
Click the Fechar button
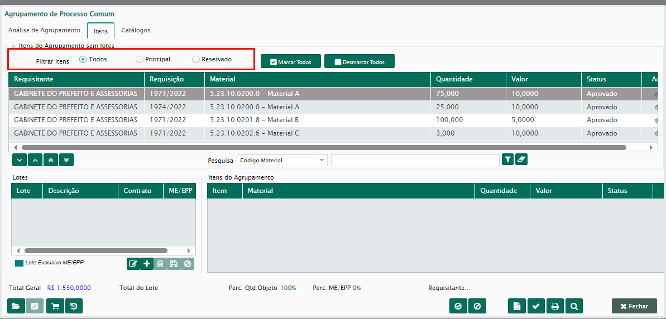(x=634, y=306)
